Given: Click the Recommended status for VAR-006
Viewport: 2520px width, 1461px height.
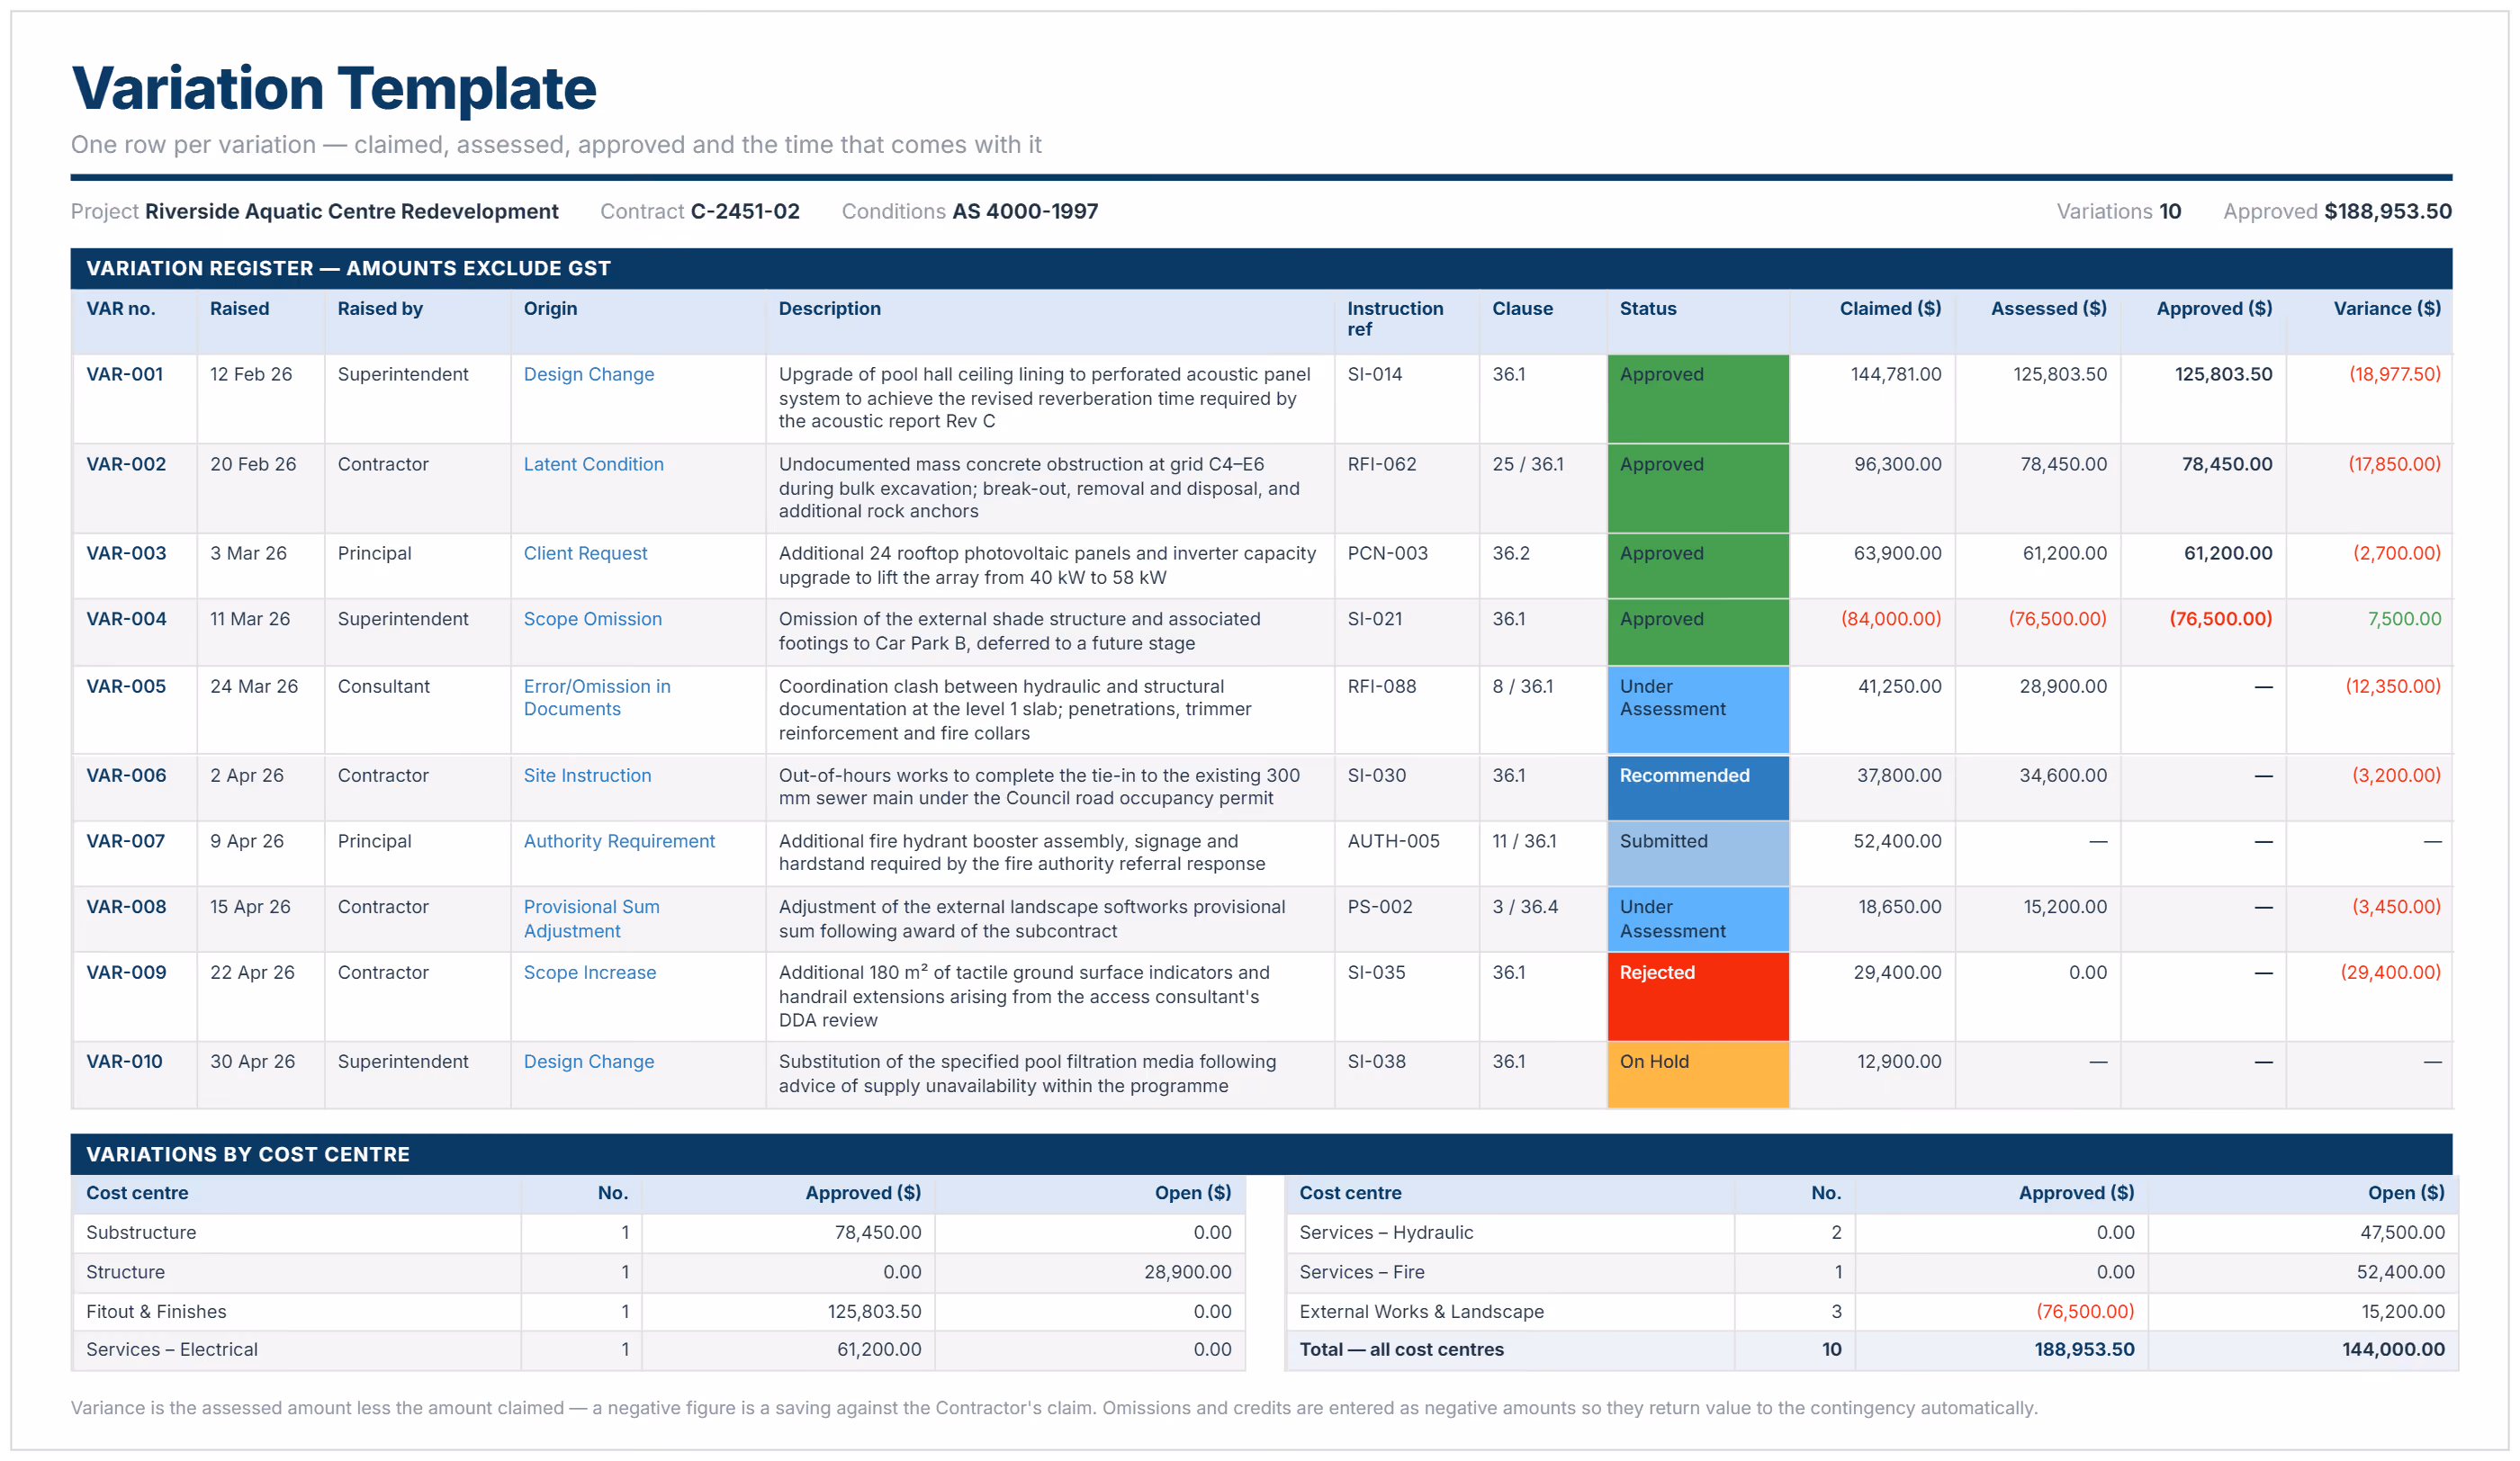Looking at the screenshot, I should [x=1698, y=787].
